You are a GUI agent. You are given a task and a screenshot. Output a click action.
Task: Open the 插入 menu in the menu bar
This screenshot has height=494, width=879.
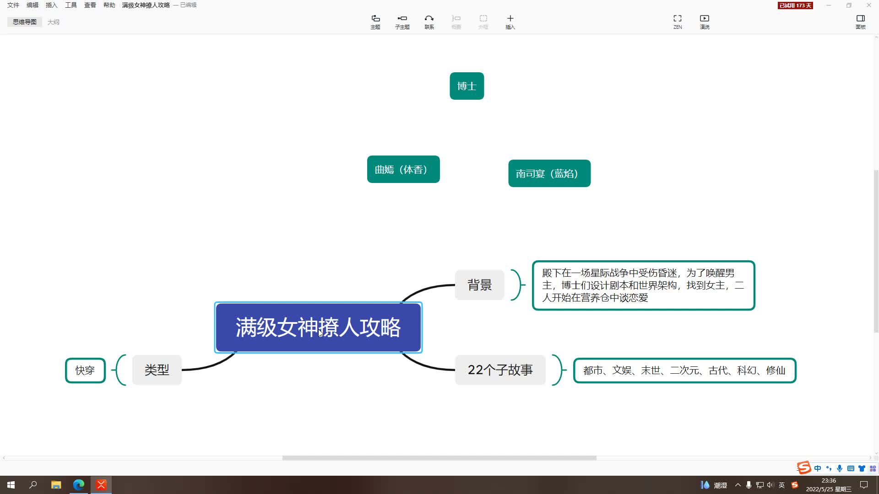pyautogui.click(x=52, y=5)
